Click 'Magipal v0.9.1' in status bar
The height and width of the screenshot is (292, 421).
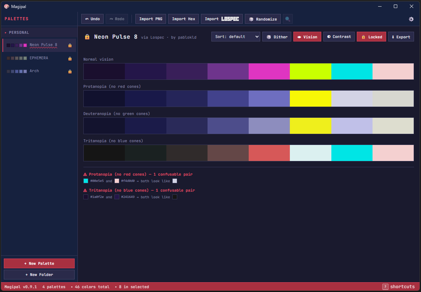[21, 287]
